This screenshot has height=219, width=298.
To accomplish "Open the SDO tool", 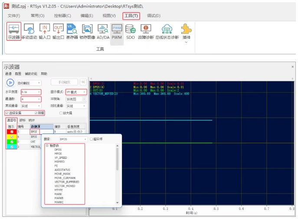I will (x=131, y=31).
